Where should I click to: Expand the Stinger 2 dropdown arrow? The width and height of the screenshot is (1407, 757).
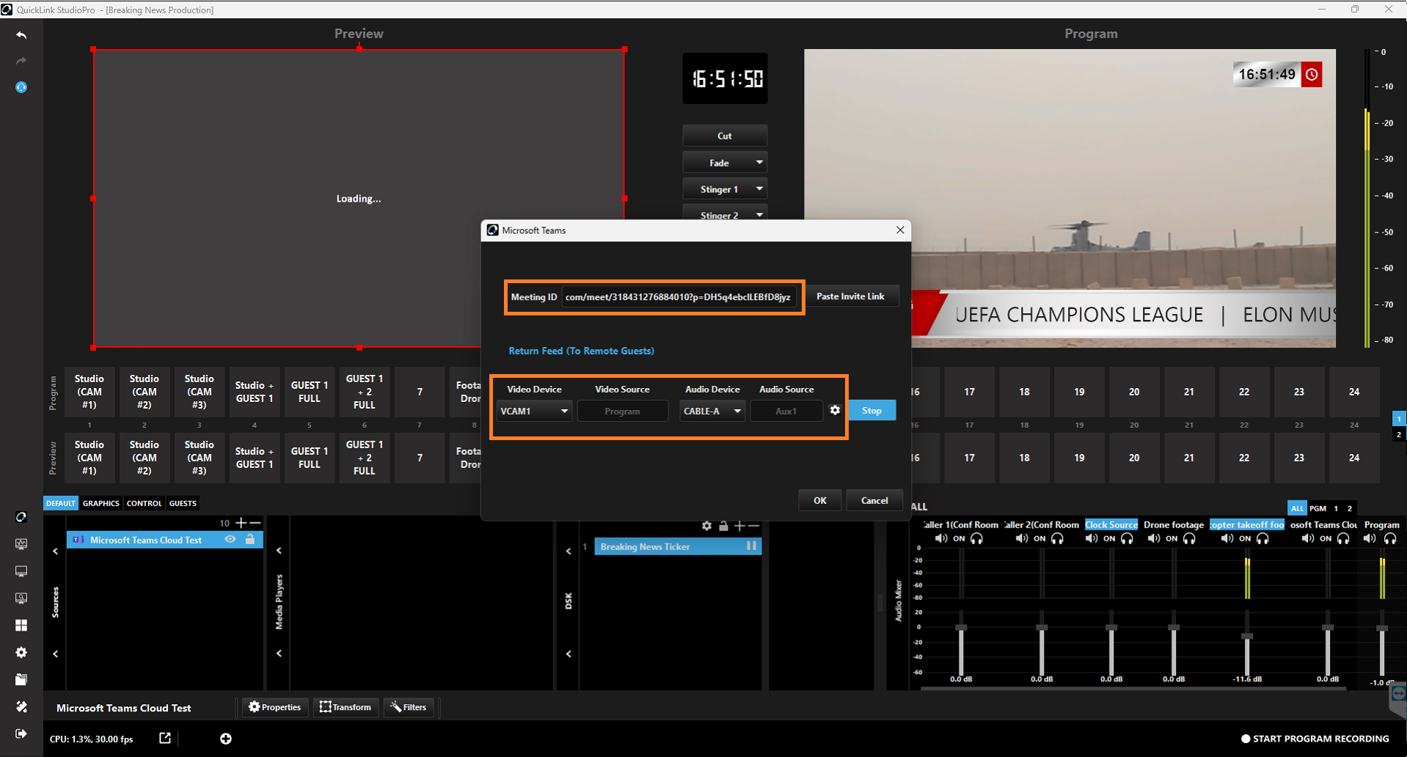pyautogui.click(x=759, y=214)
